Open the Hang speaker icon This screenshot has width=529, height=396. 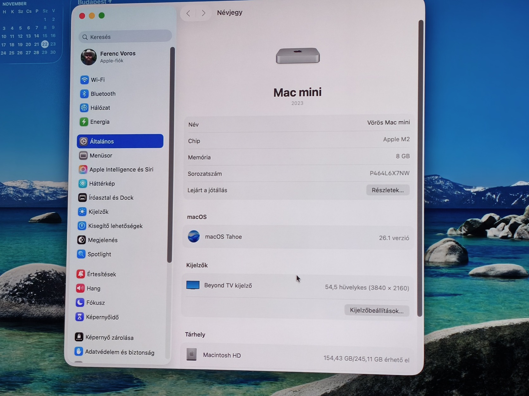click(80, 288)
